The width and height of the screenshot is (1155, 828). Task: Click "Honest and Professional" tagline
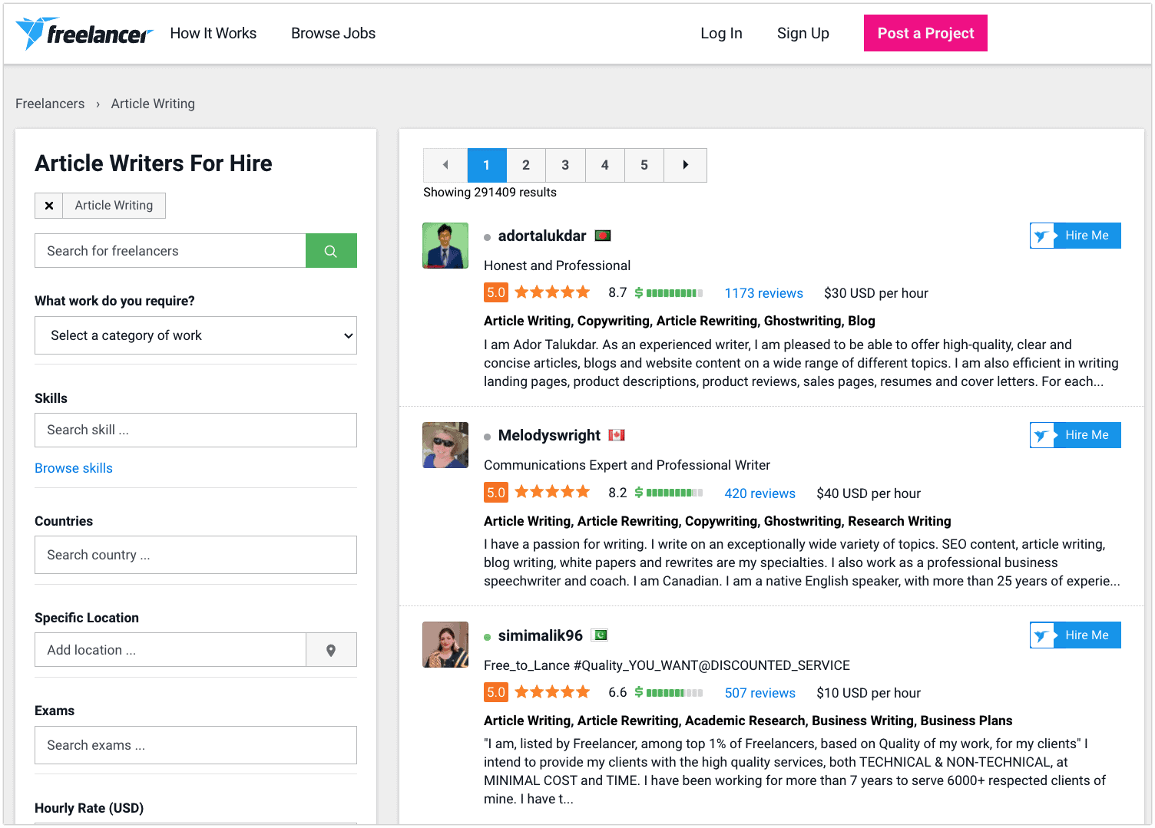point(557,266)
